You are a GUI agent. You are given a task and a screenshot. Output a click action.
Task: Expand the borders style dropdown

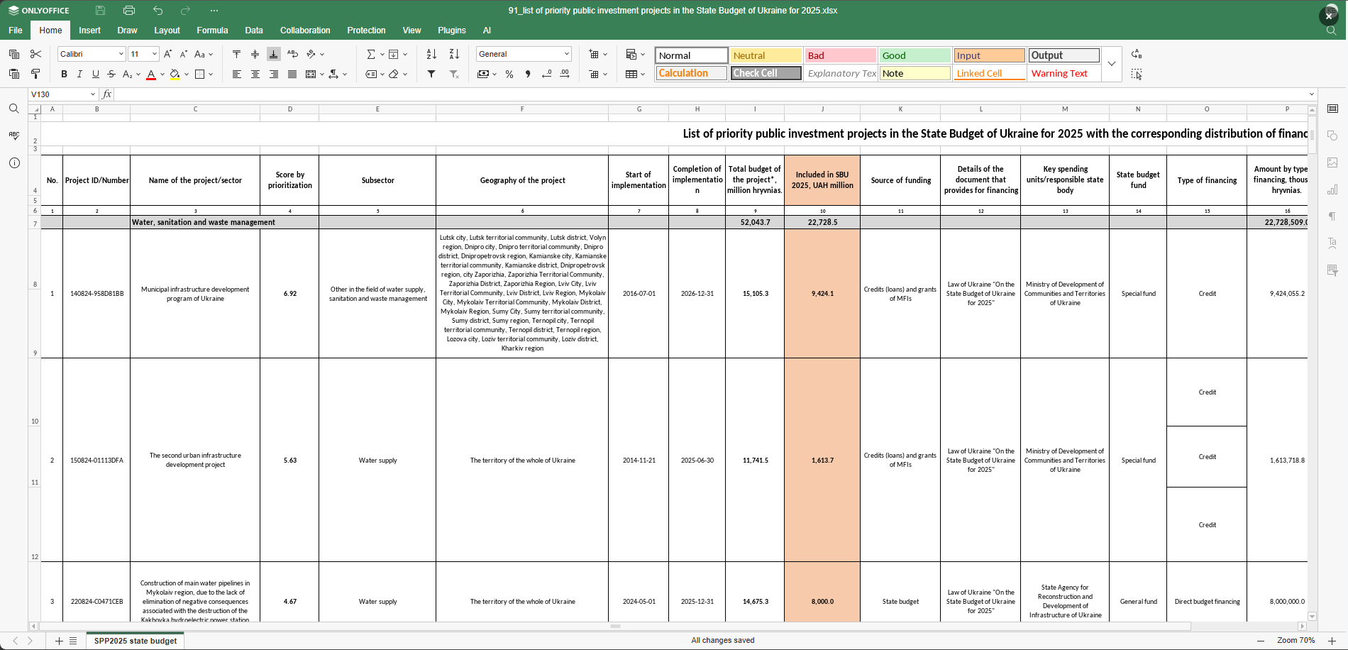[209, 74]
